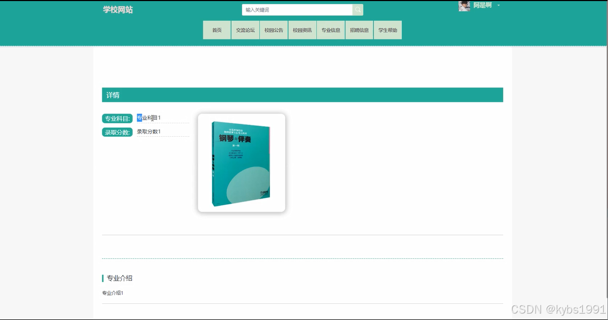Open the 交流论坛 menu item
Screen dimensions: 608x320
tap(245, 30)
